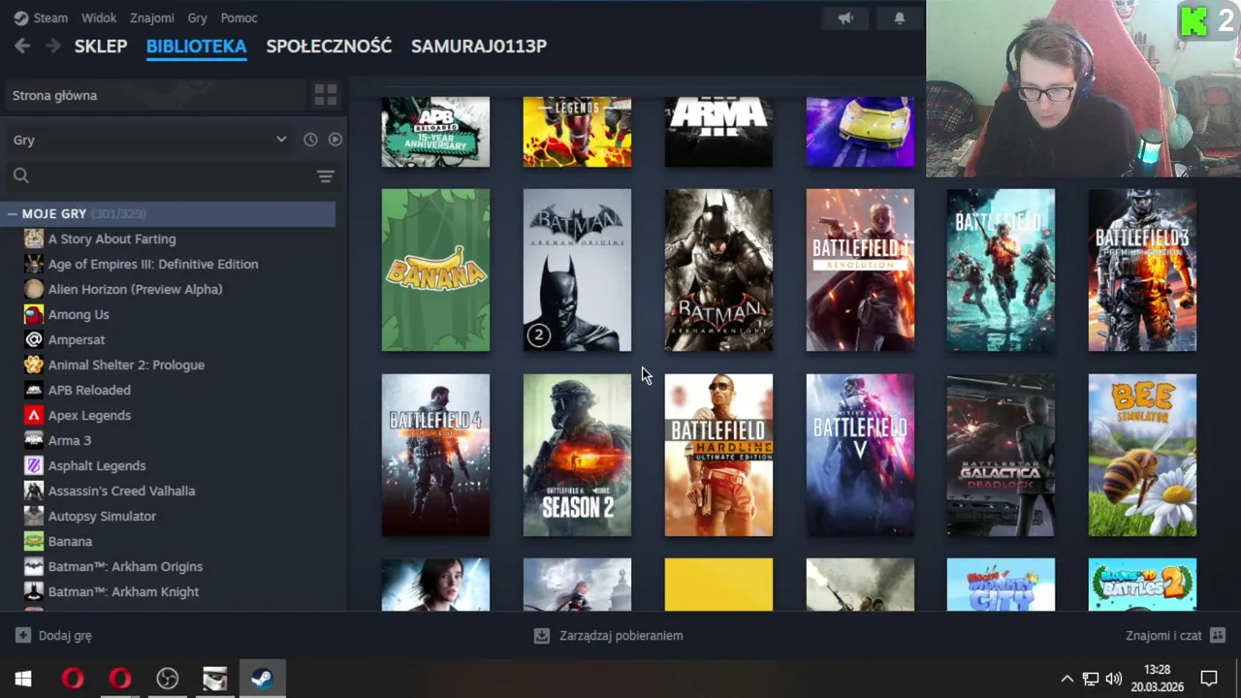This screenshot has width=1241, height=698.
Task: Open the Pomoc menu
Action: 239,17
